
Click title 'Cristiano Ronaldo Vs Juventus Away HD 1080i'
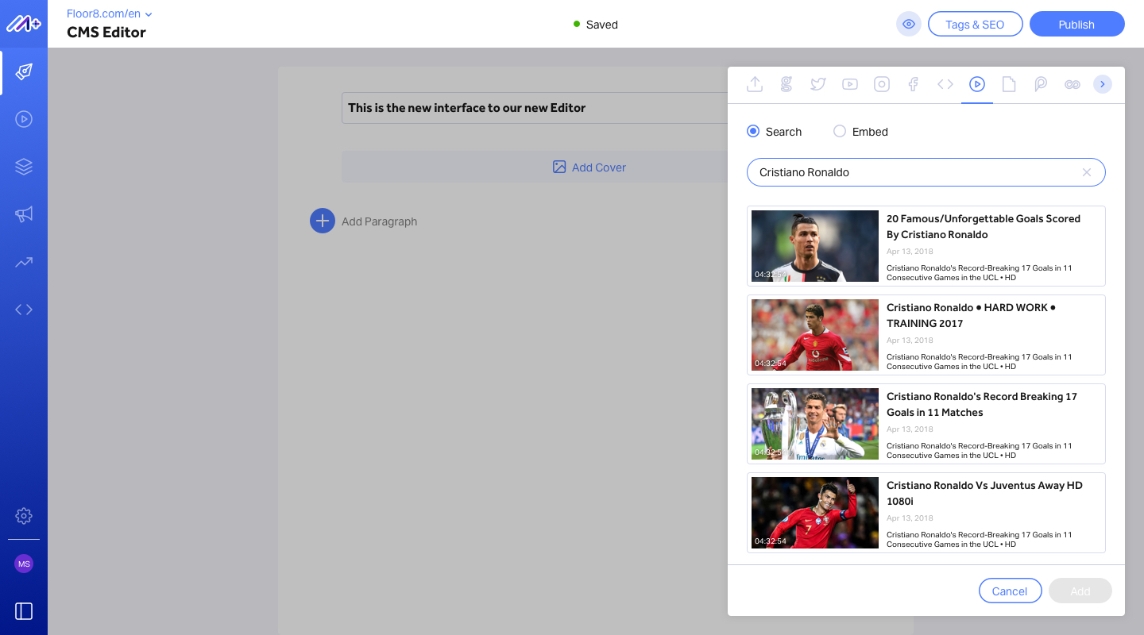tap(984, 493)
